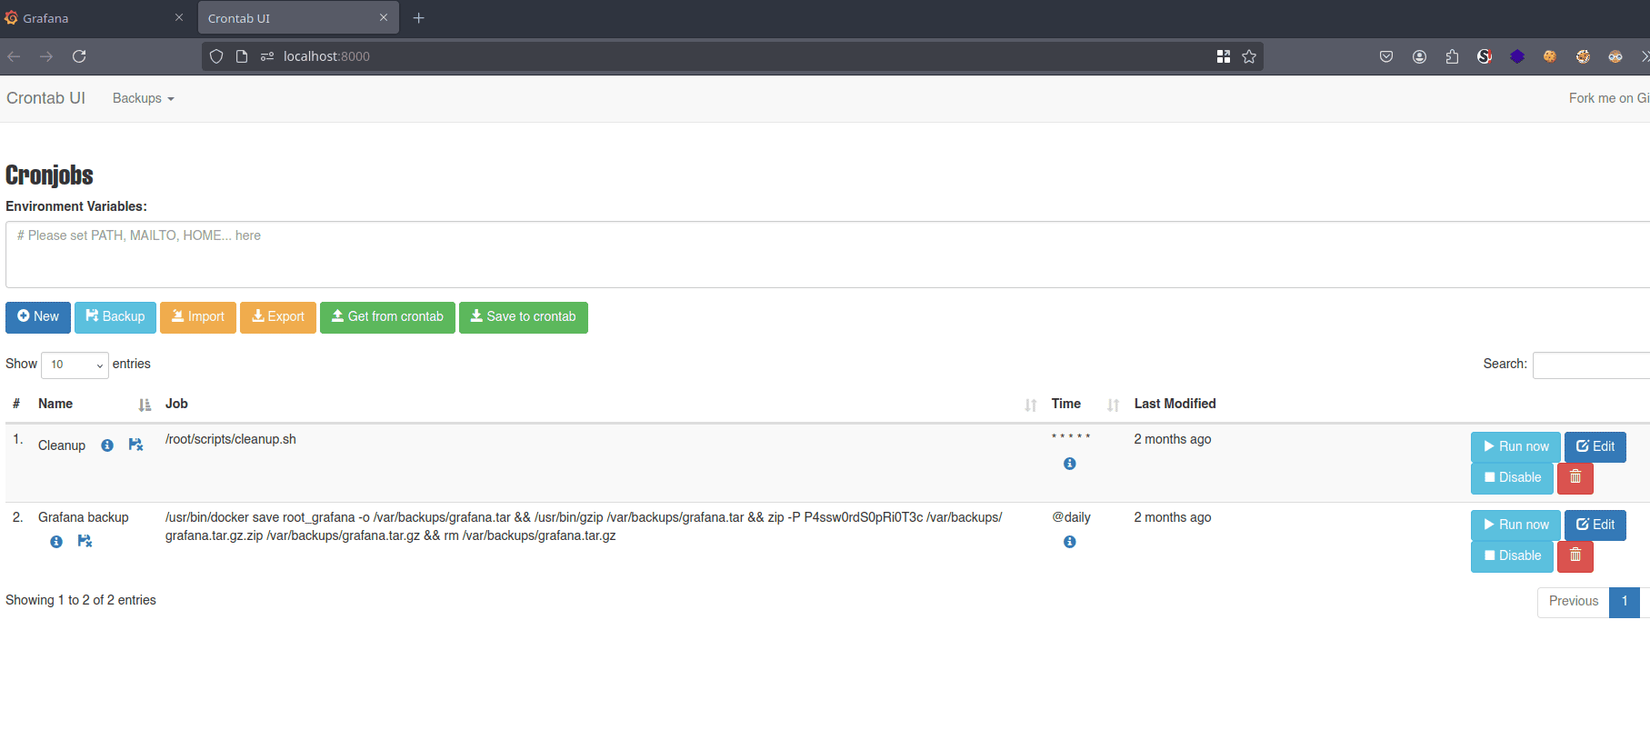The height and width of the screenshot is (750, 1650).
Task: Delete the Cleanup job with trash icon
Action: [1575, 477]
